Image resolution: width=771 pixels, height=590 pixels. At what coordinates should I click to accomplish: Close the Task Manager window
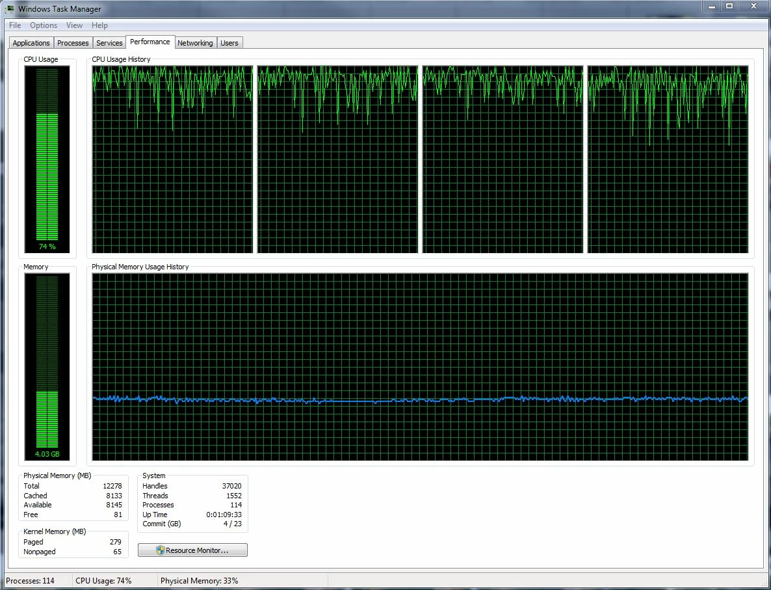pos(753,7)
